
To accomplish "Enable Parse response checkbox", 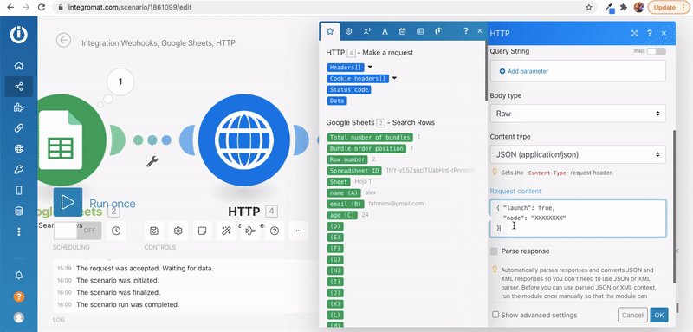I will coord(494,251).
